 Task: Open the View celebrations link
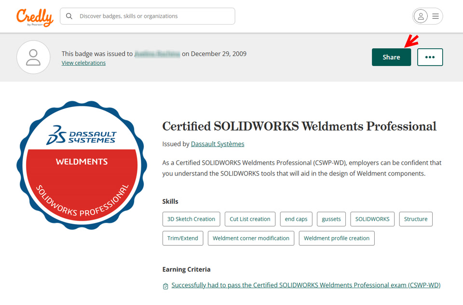click(83, 63)
